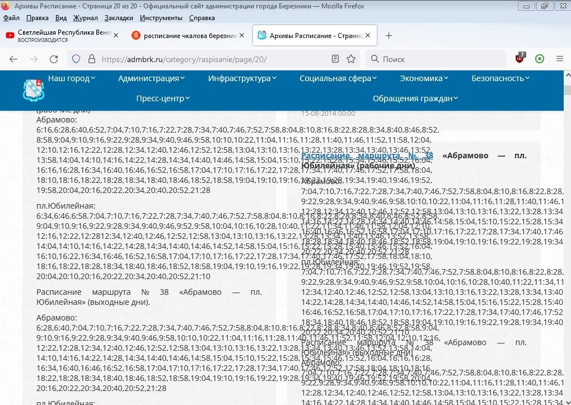Bookmark this page with the star icon
Viewport: 571px width, 405px height.
[x=351, y=59]
